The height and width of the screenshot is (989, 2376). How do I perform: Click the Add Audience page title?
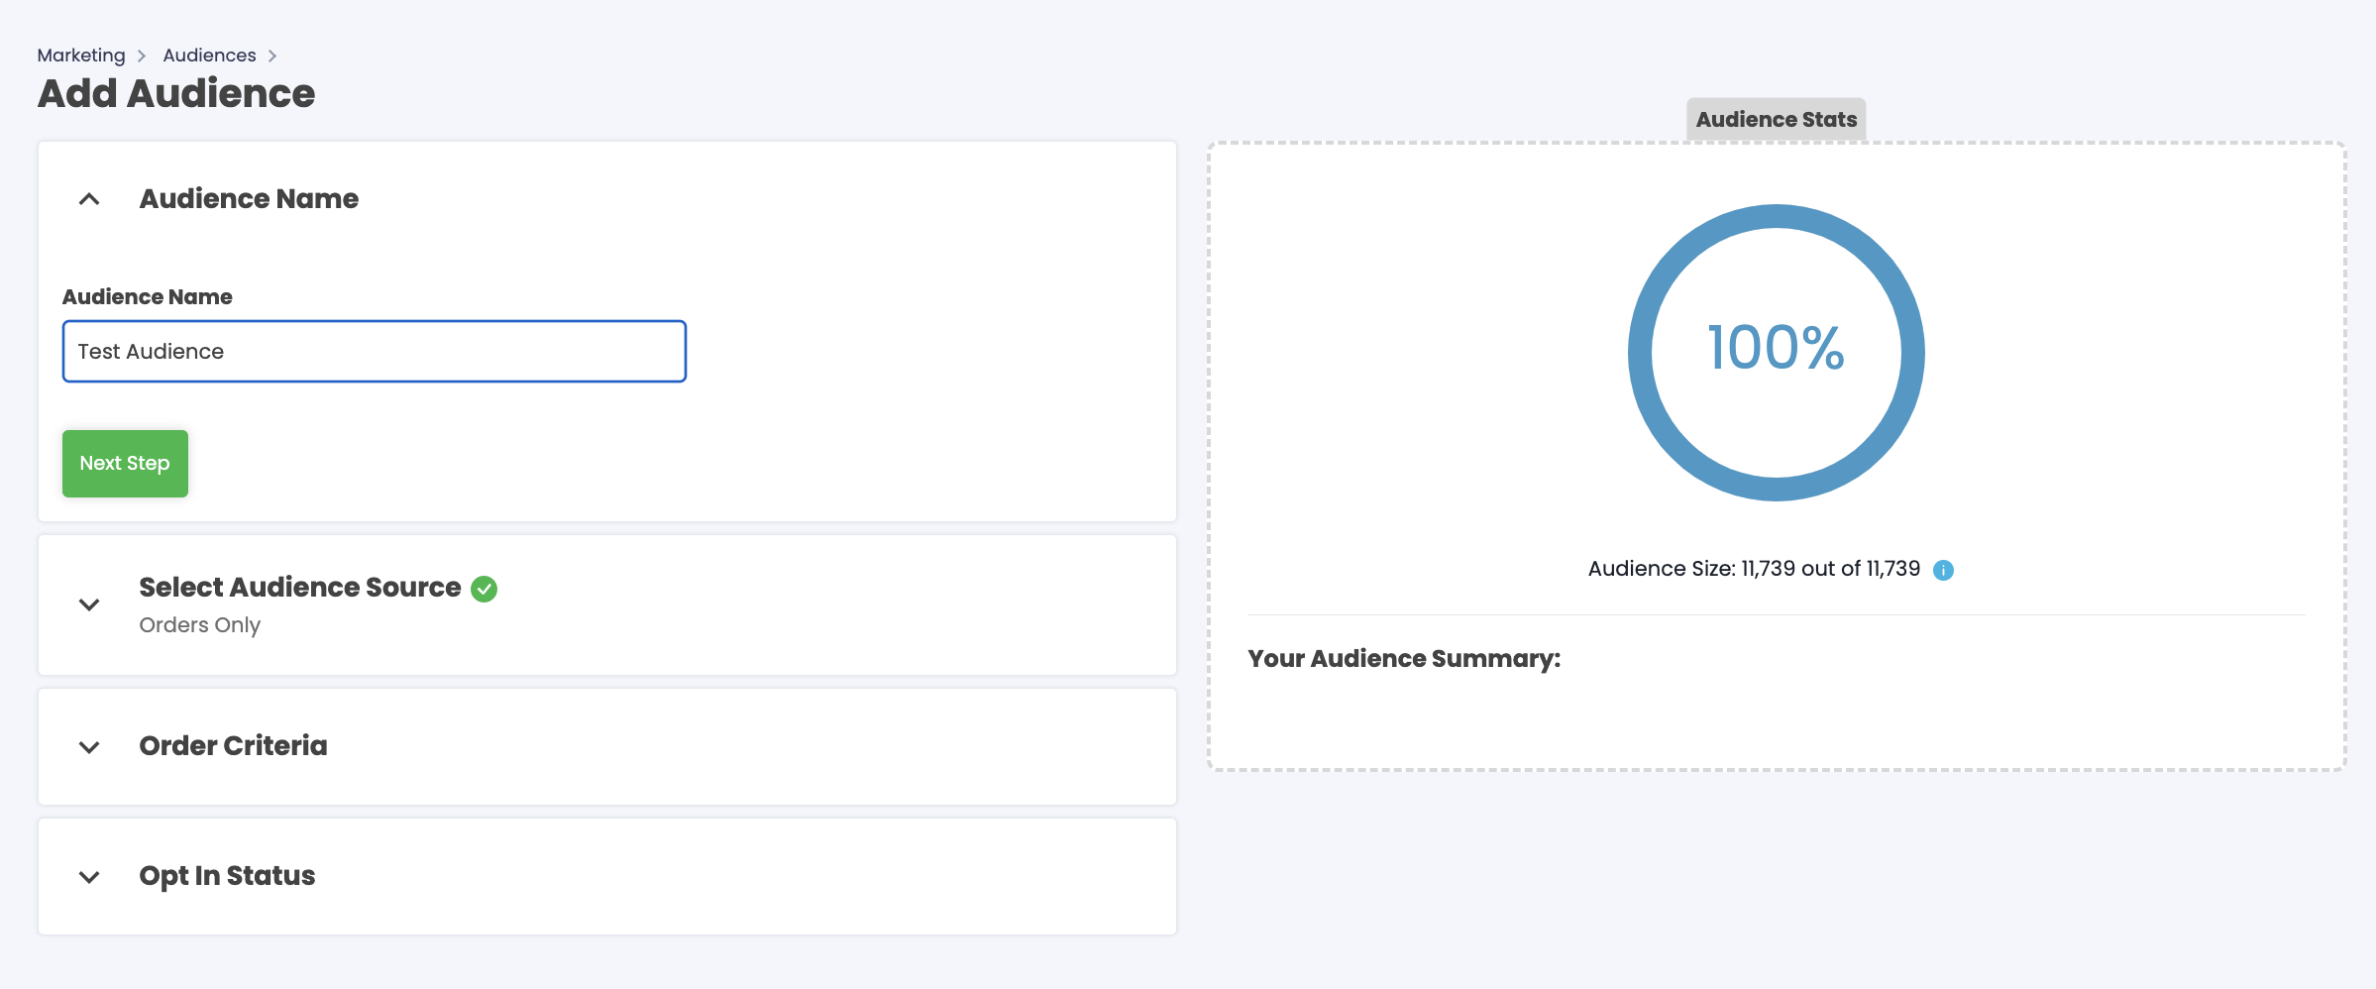click(x=175, y=92)
